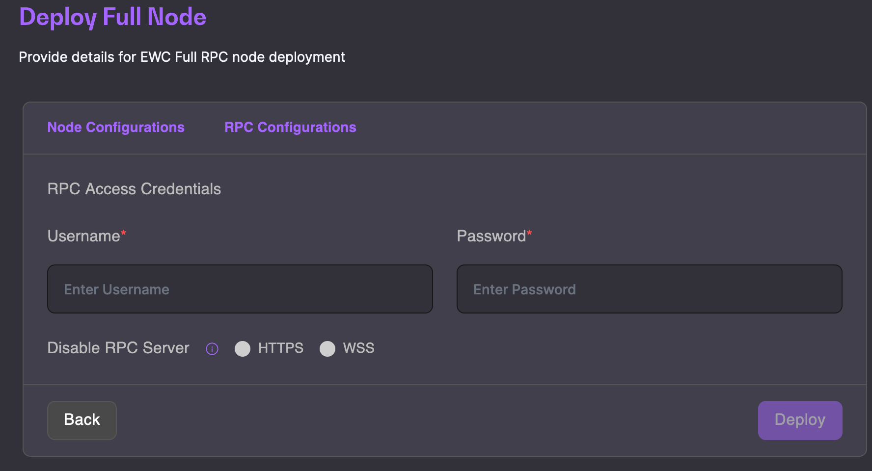Switch to the Node Configurations tab
Viewport: 872px width, 471px height.
point(116,127)
